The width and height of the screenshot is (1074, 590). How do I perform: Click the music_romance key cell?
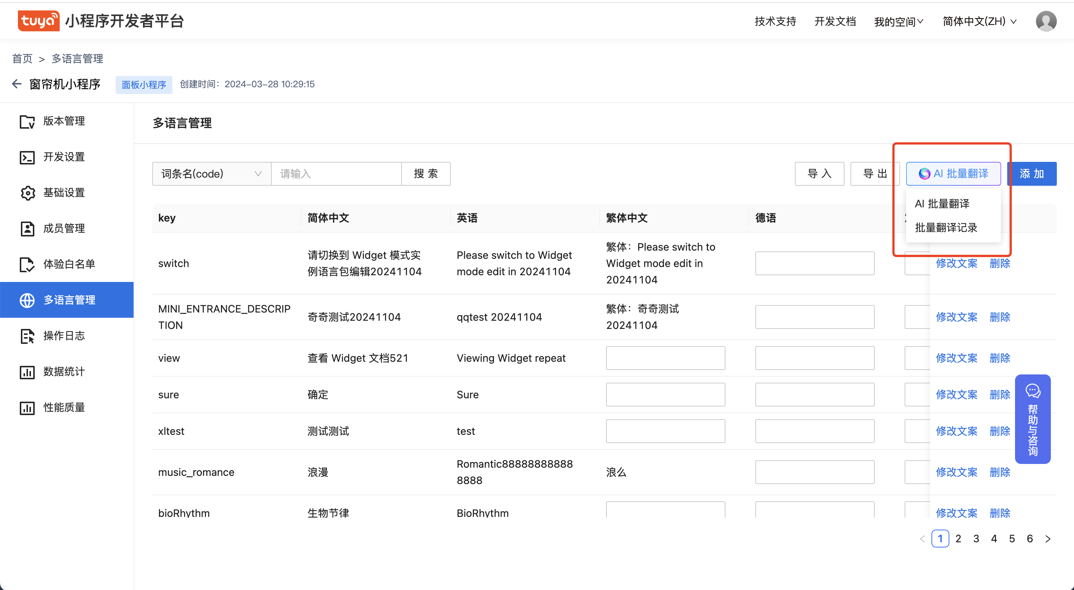(196, 472)
